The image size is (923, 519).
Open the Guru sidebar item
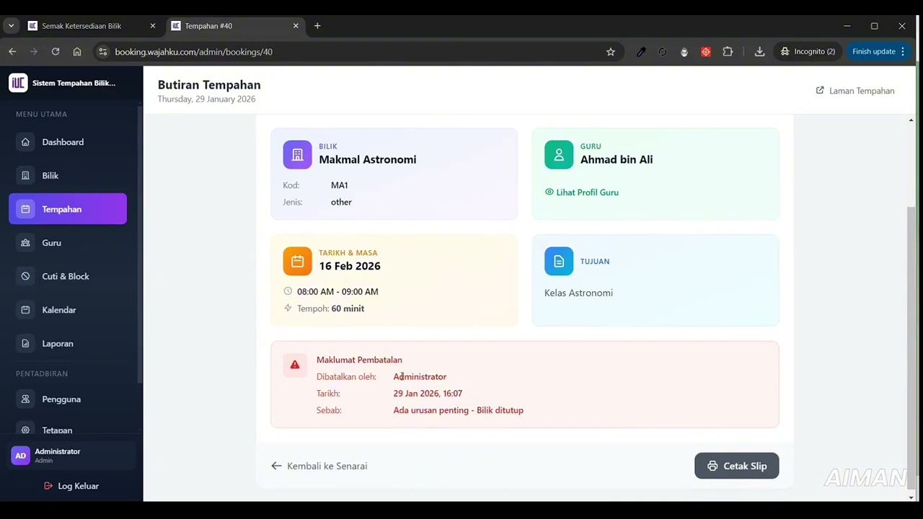68,243
